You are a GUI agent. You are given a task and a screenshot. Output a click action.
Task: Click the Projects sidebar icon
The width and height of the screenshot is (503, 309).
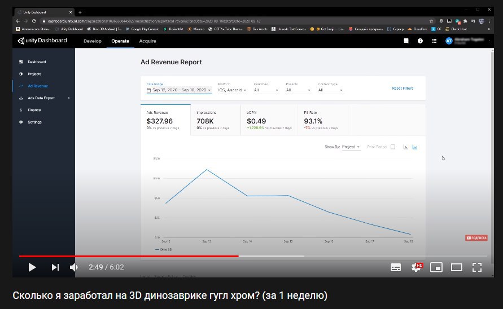[x=21, y=74]
